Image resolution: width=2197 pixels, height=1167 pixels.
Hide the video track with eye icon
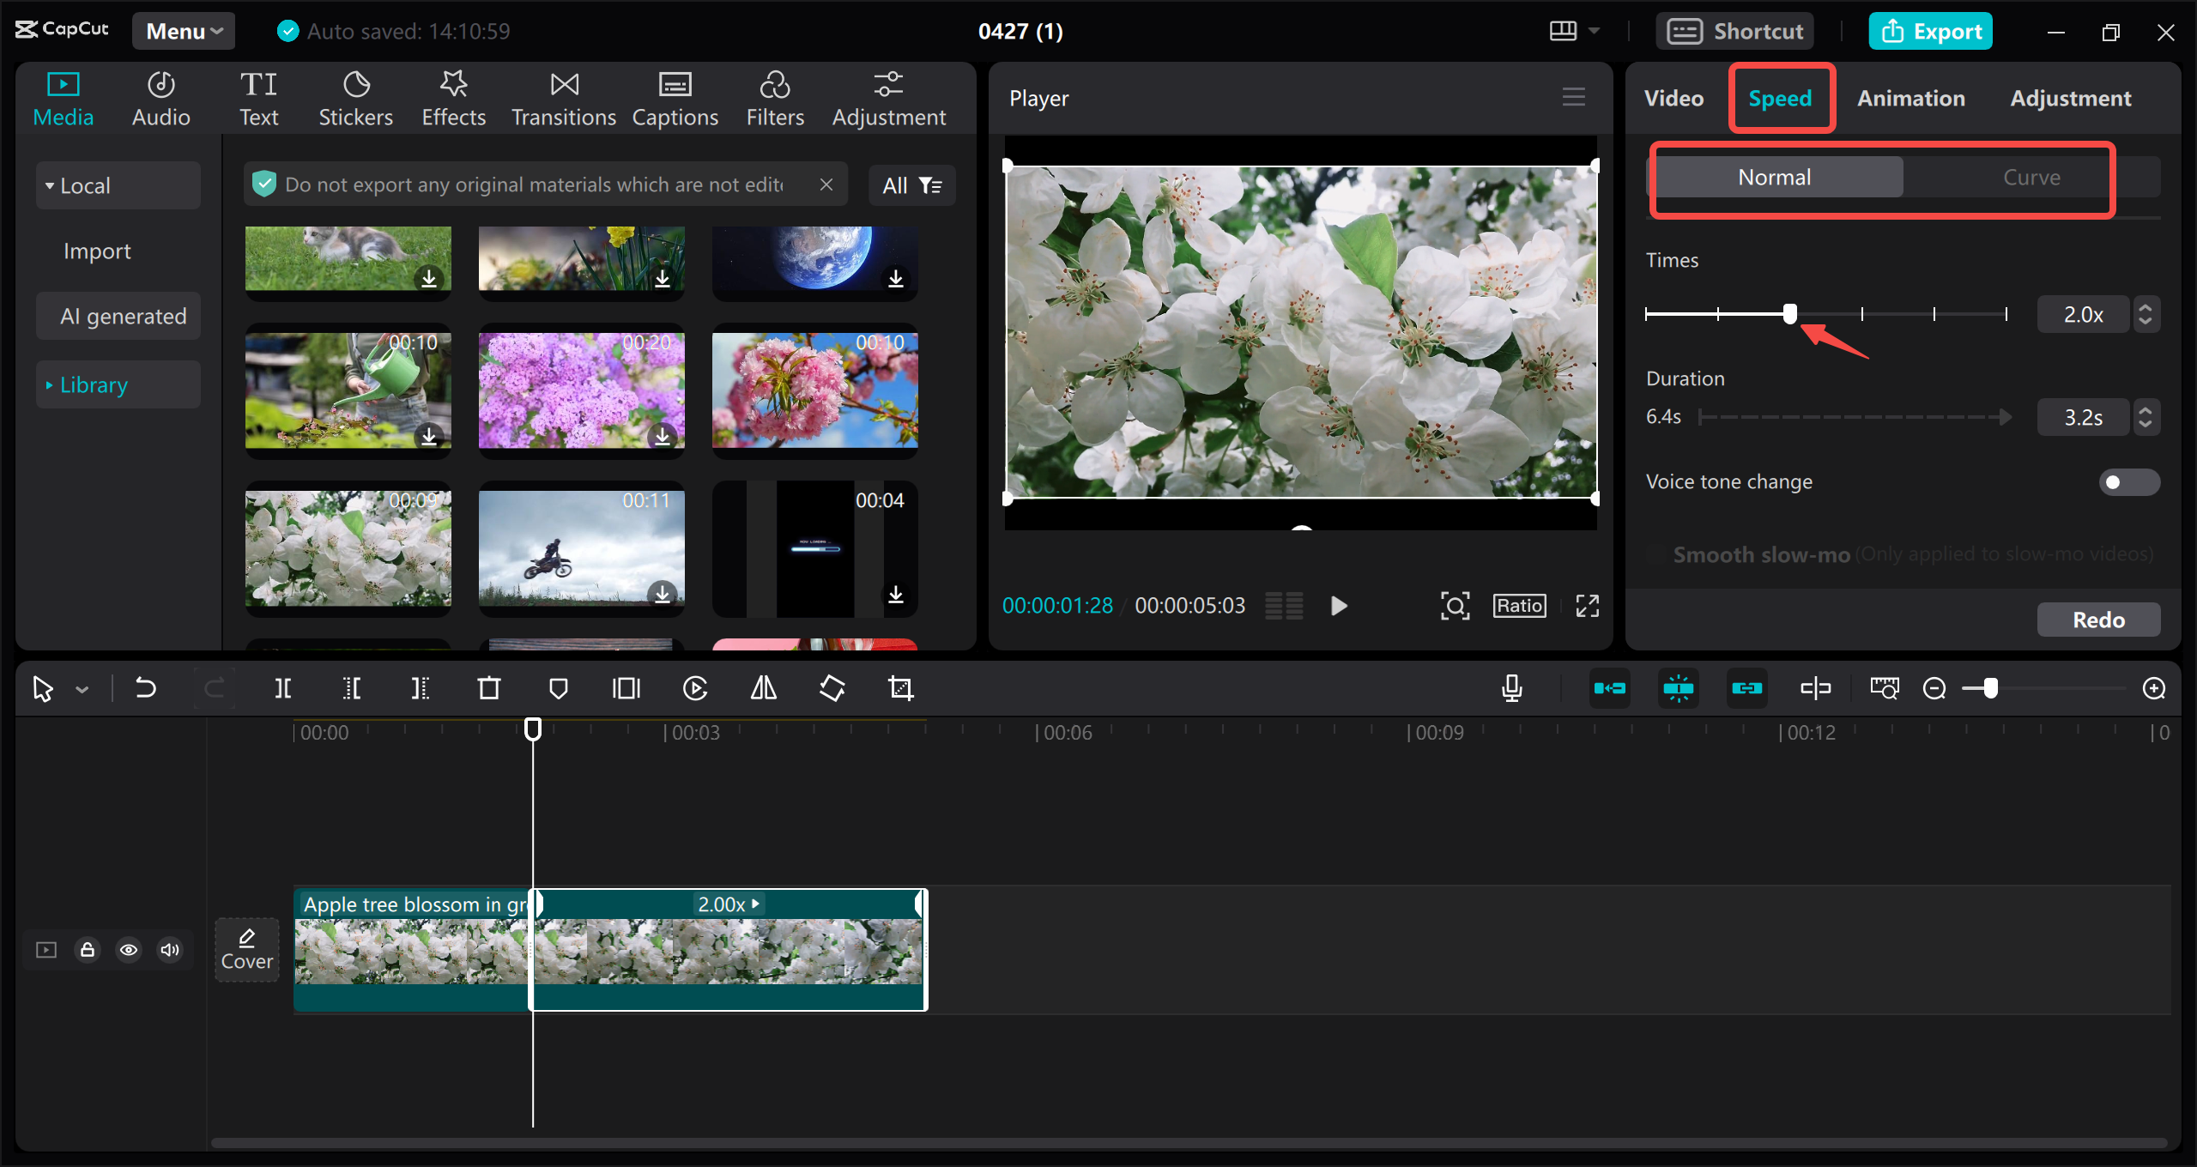(129, 950)
